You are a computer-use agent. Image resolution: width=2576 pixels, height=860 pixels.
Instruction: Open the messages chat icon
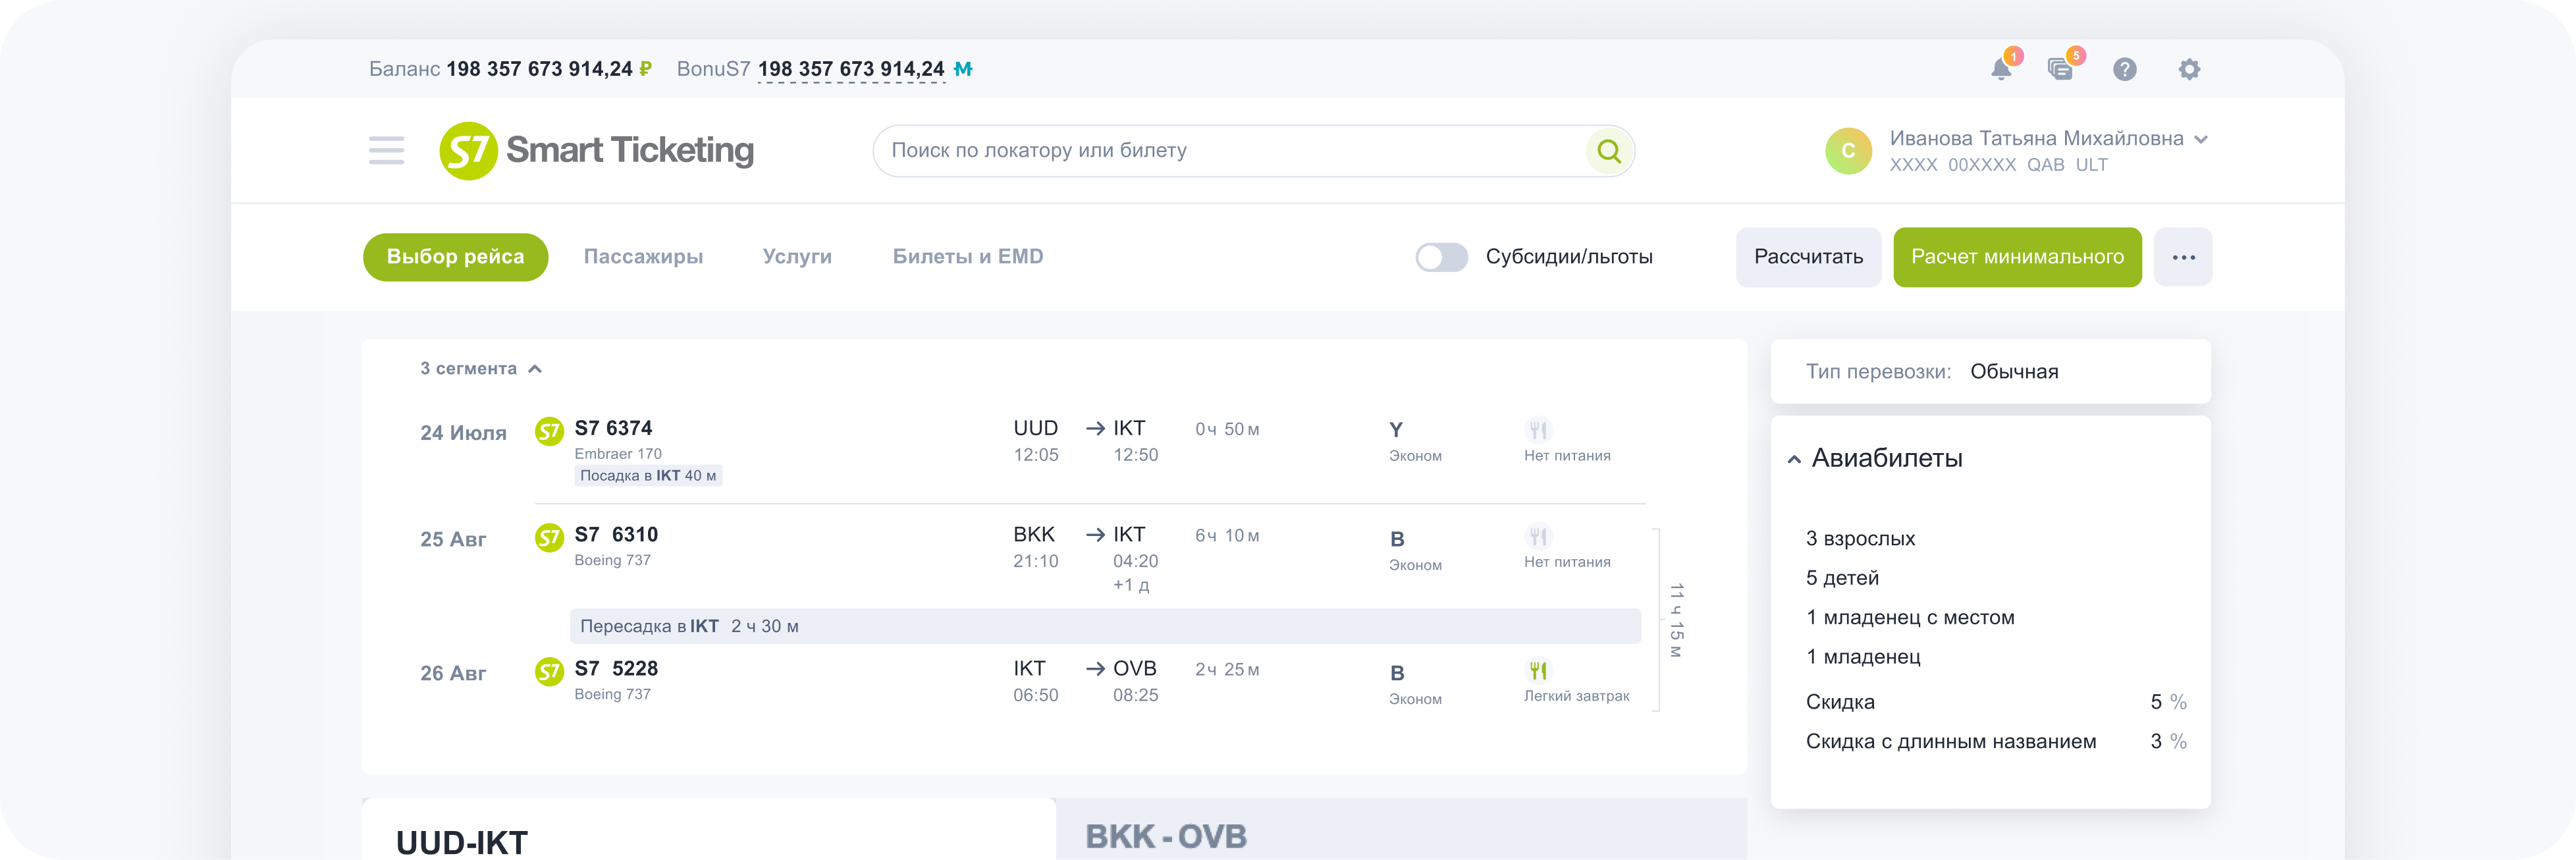point(2060,69)
